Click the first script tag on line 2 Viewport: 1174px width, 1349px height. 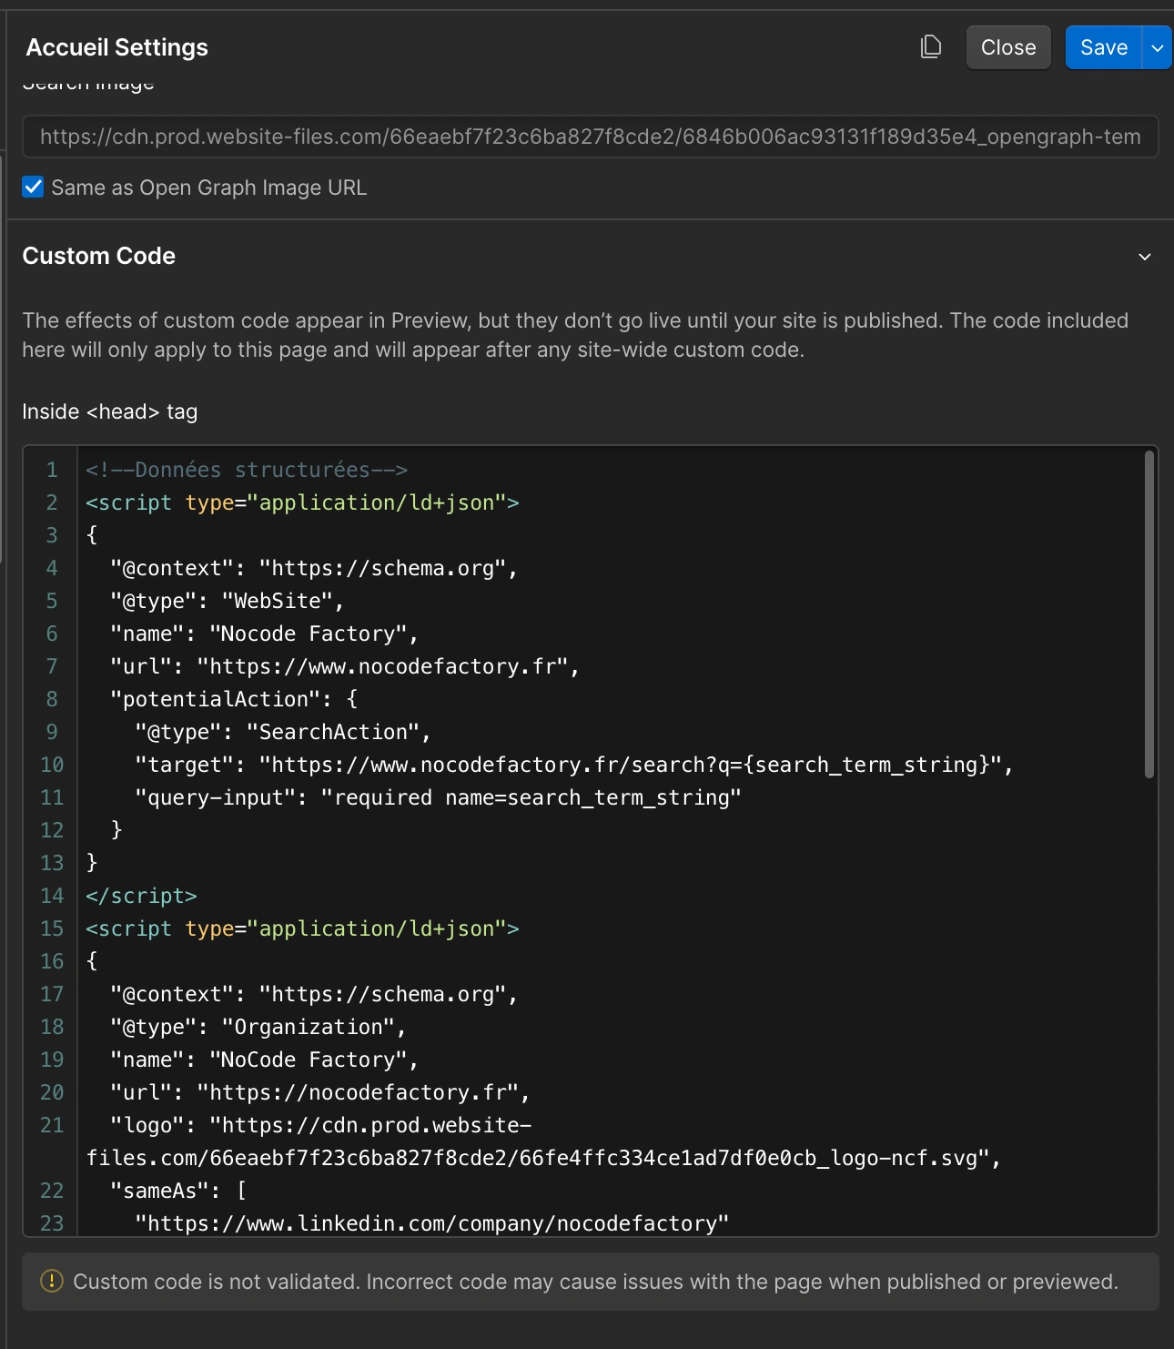coord(302,502)
